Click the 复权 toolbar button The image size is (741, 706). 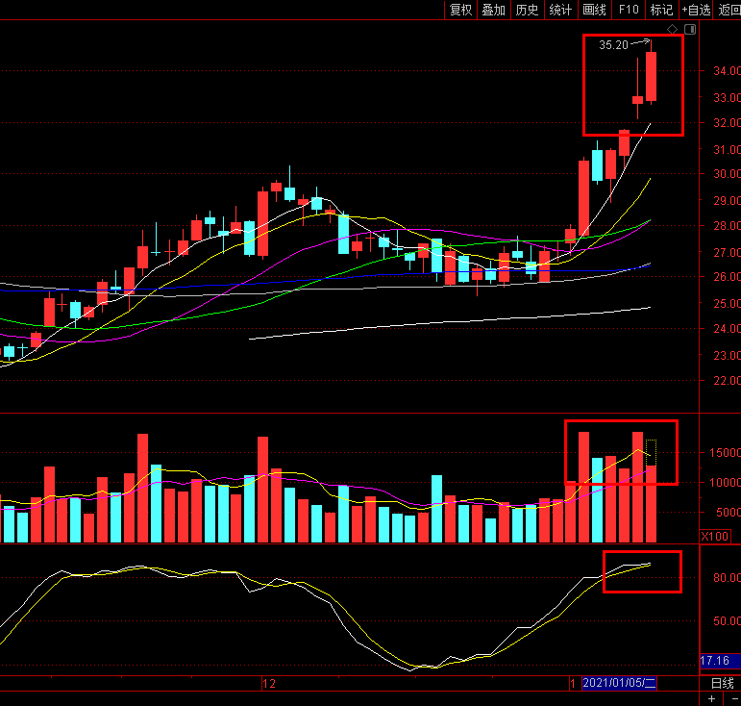(460, 10)
